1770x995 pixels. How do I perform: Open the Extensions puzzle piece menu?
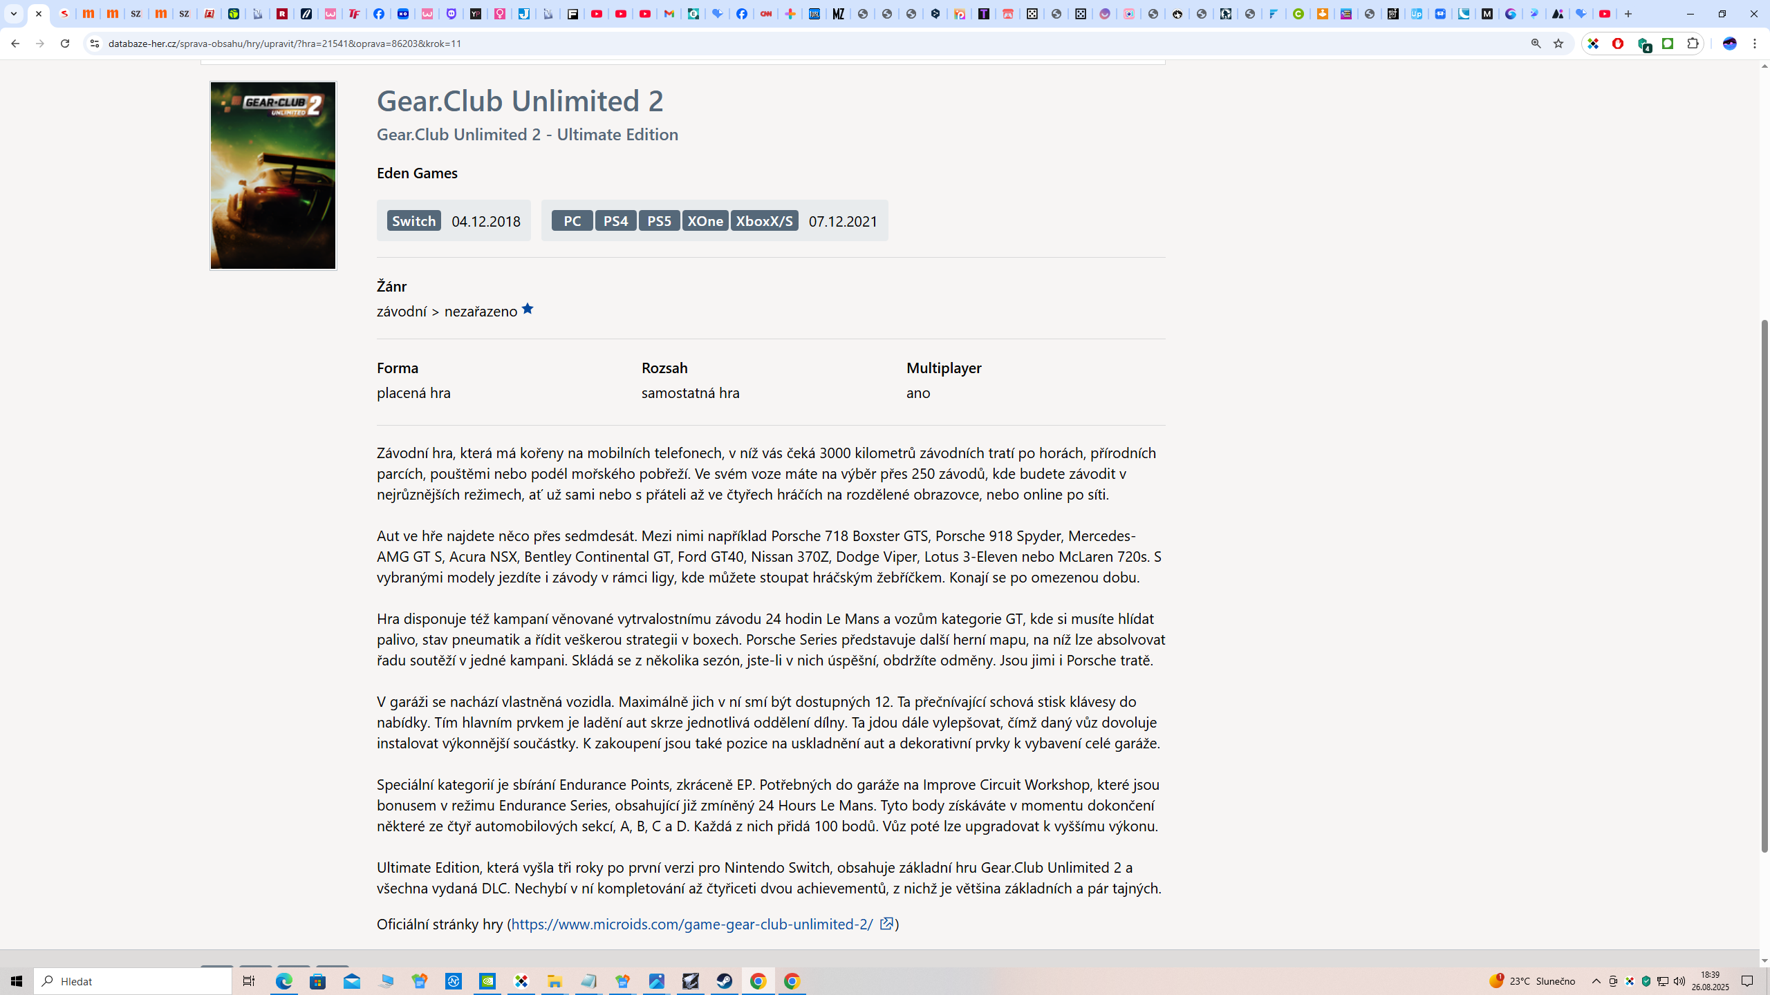click(1693, 44)
